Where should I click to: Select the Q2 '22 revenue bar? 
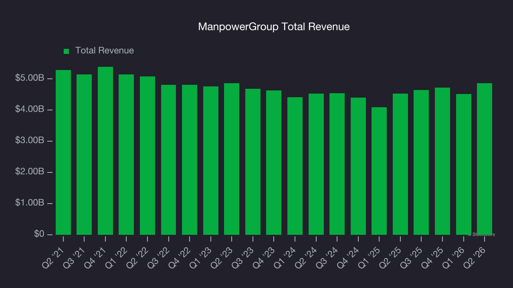[147, 156]
